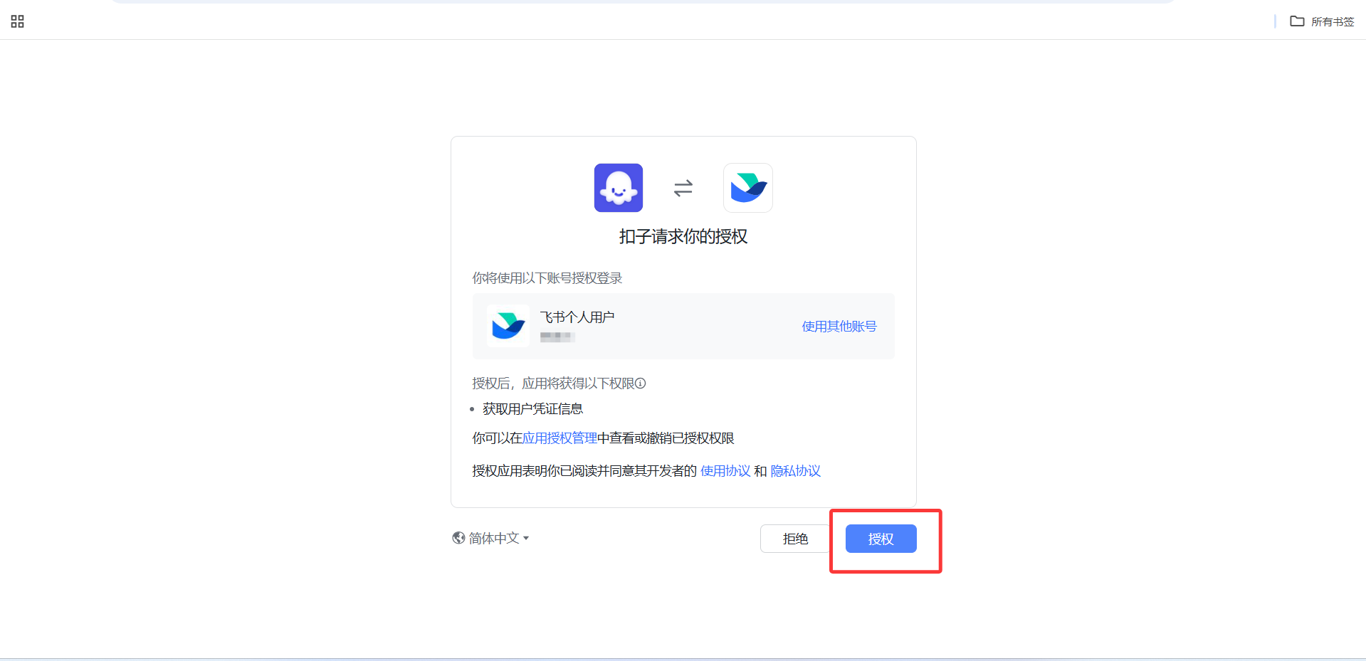Click the permissions info circle icon
Screen dimensions: 1366x661
641,384
